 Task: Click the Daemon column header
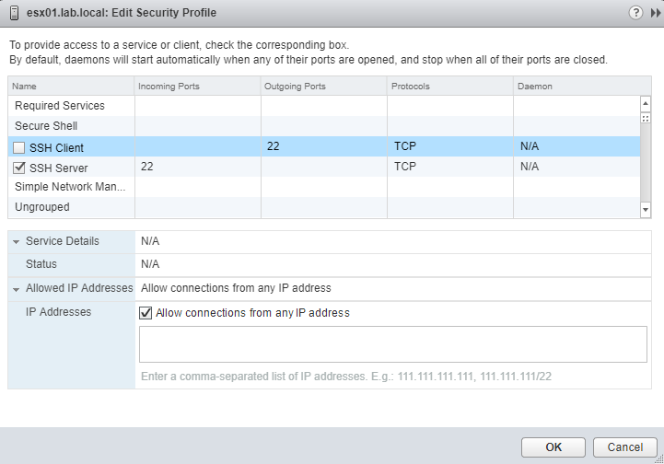pos(576,87)
